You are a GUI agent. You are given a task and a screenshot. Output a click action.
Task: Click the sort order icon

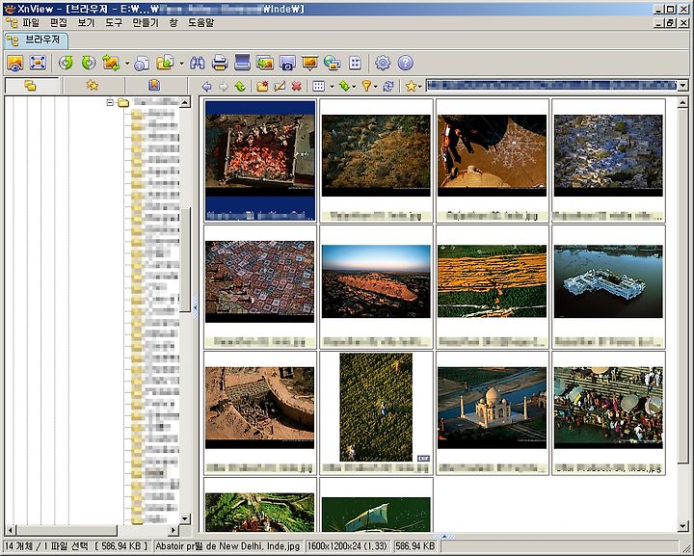pos(344,87)
